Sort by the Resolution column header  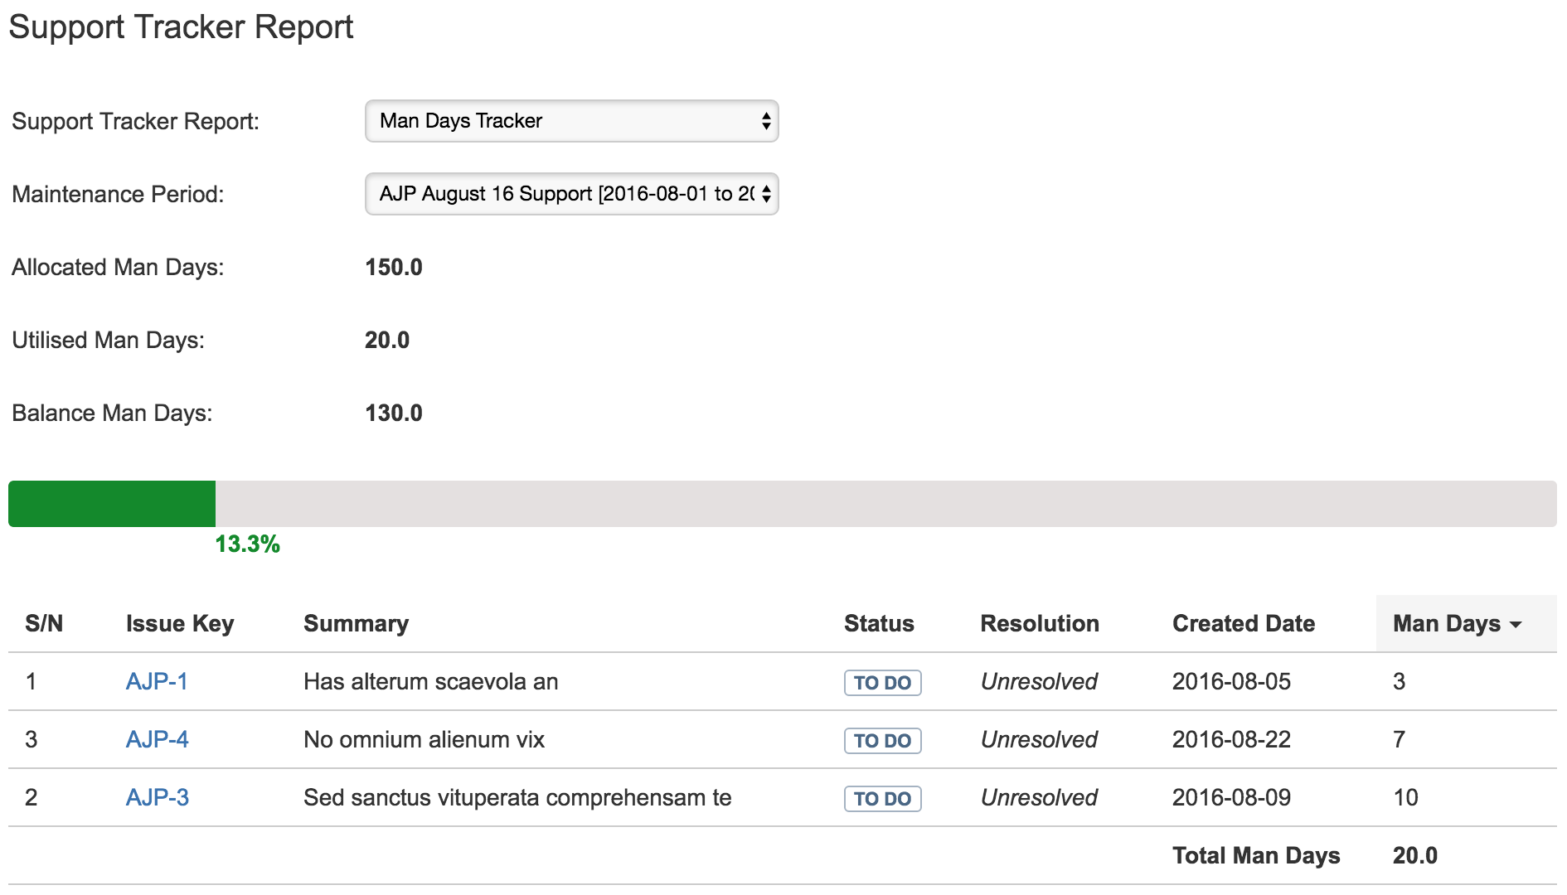1040,623
